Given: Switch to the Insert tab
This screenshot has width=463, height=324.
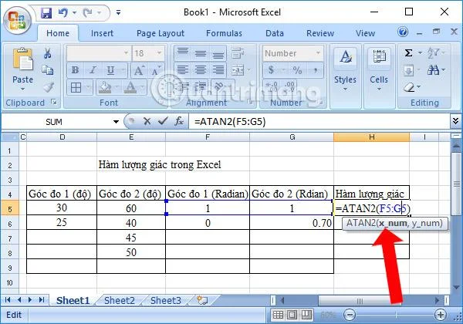Looking at the screenshot, I should coord(102,33).
